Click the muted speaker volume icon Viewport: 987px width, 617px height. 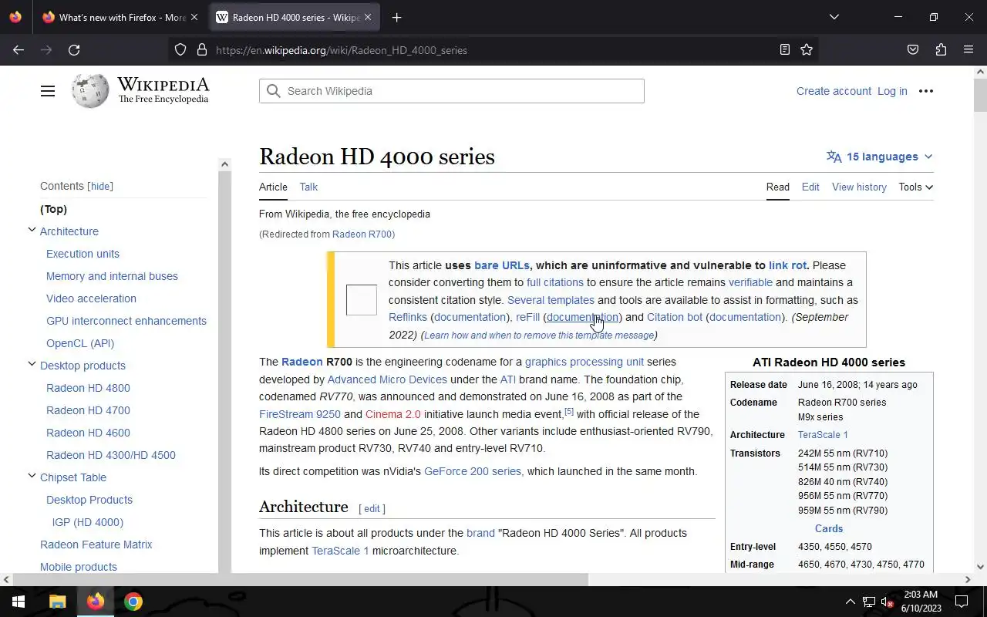click(887, 602)
